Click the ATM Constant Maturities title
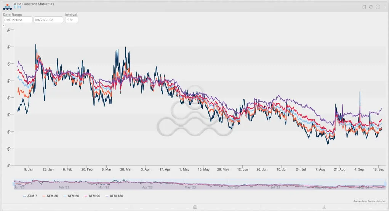Viewport: 389px width, 211px height. click(x=34, y=4)
